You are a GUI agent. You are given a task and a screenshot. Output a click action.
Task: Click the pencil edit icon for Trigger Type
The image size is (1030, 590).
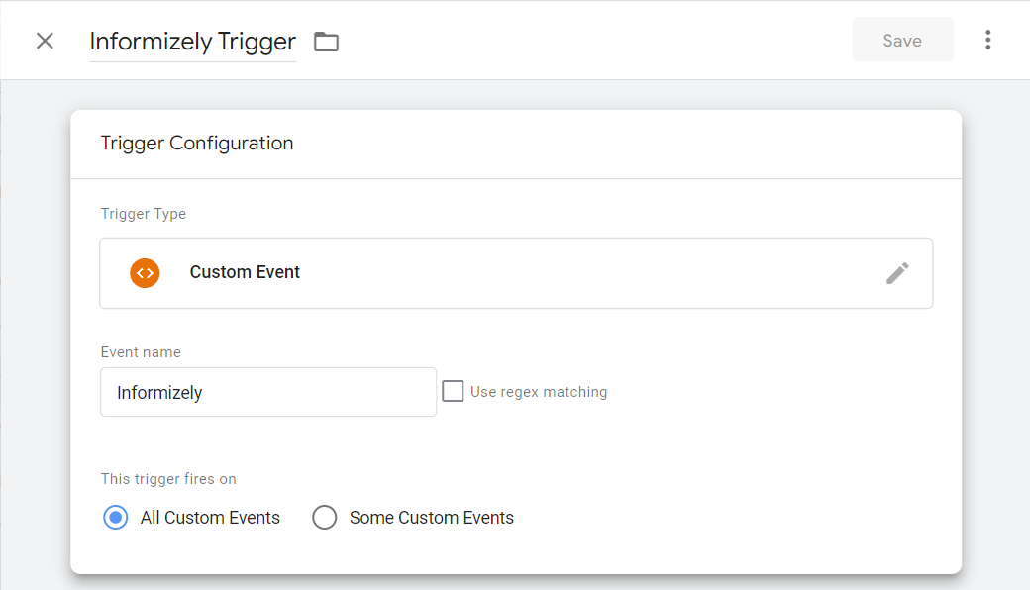[897, 273]
